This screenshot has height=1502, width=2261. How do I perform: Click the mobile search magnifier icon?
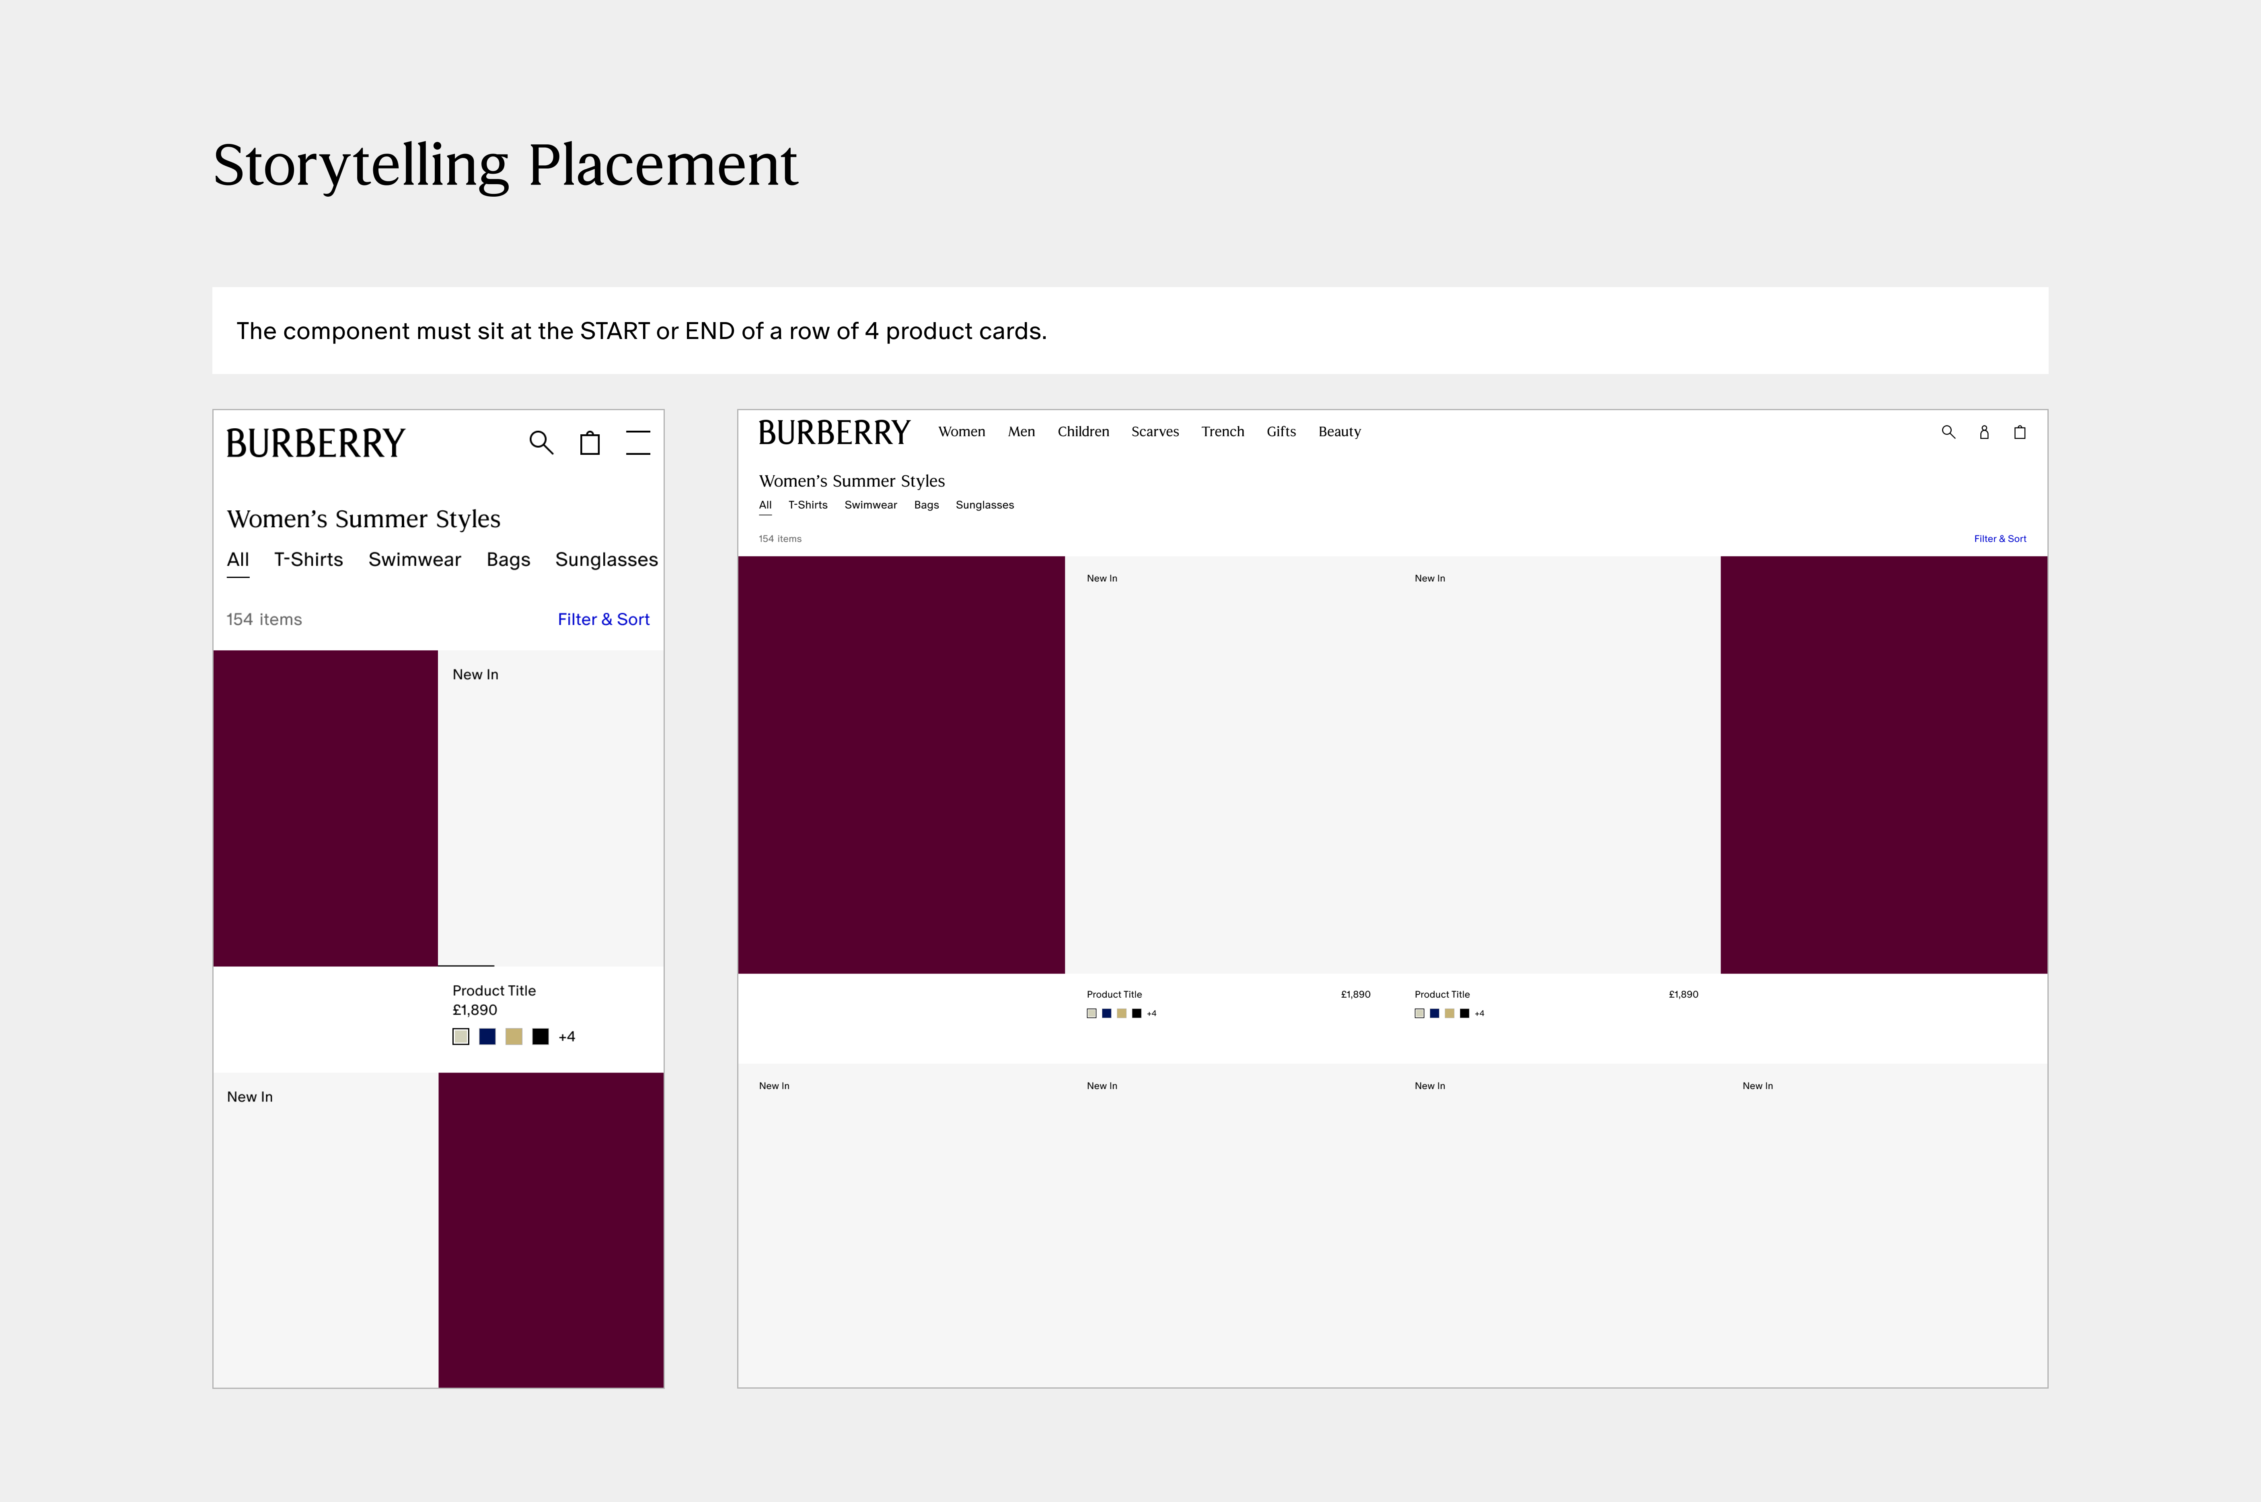pos(541,442)
